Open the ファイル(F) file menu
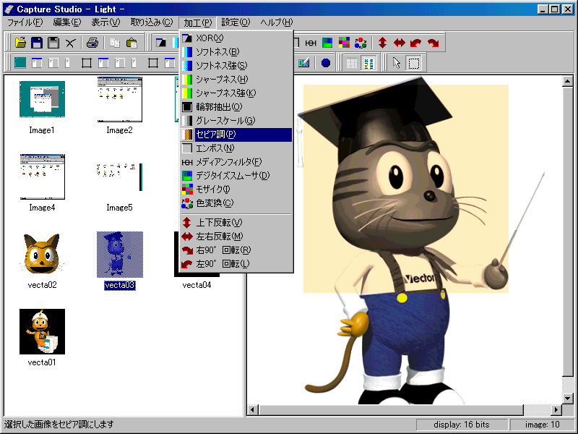Image resolution: width=578 pixels, height=434 pixels. 25,22
